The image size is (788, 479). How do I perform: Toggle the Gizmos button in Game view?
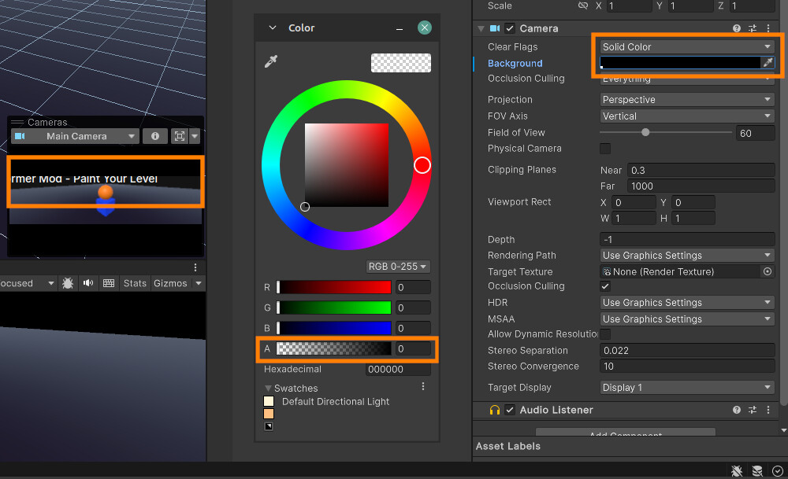click(x=170, y=283)
